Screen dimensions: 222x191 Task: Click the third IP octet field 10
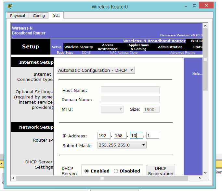(x=136, y=135)
